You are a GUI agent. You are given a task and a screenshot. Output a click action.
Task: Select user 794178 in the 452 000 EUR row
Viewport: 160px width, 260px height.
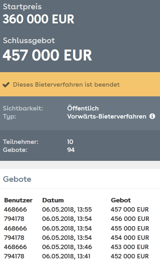[x=14, y=256]
